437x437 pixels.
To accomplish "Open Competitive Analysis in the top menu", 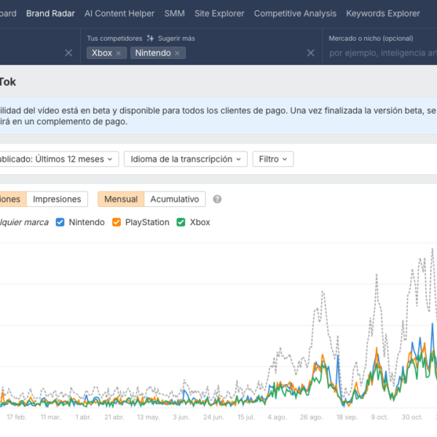I will click(295, 13).
